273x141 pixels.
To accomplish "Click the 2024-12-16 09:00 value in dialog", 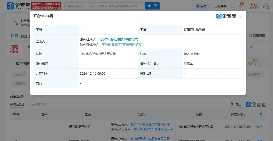I will (92, 74).
